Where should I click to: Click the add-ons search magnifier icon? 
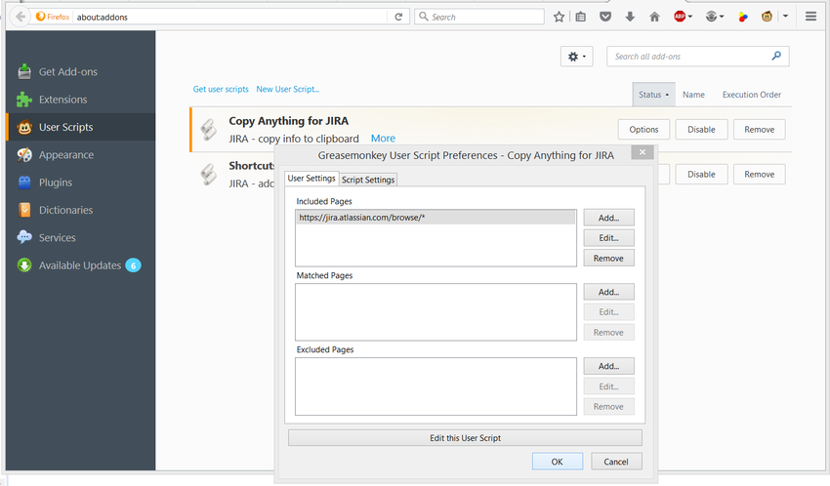coord(776,56)
